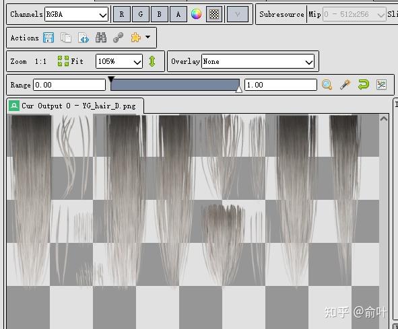Toggle gamma display color wheel
The image size is (398, 329).
pos(196,14)
